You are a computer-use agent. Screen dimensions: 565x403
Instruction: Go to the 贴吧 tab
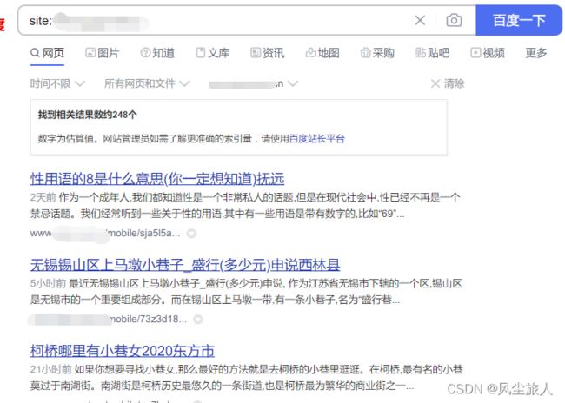point(432,53)
